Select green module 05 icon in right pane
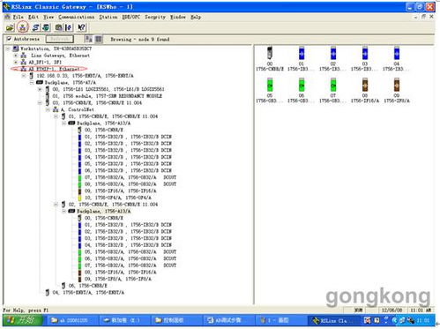Viewport: 440px width, 329px height. tap(270, 90)
